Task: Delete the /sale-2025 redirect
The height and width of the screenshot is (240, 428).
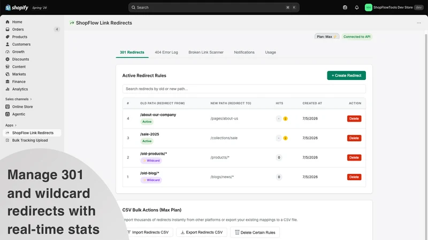Action: pyautogui.click(x=354, y=138)
